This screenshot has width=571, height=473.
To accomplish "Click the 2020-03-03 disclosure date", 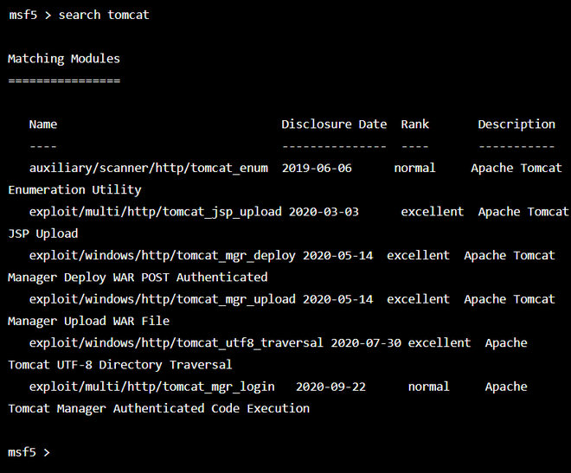I will [x=324, y=212].
